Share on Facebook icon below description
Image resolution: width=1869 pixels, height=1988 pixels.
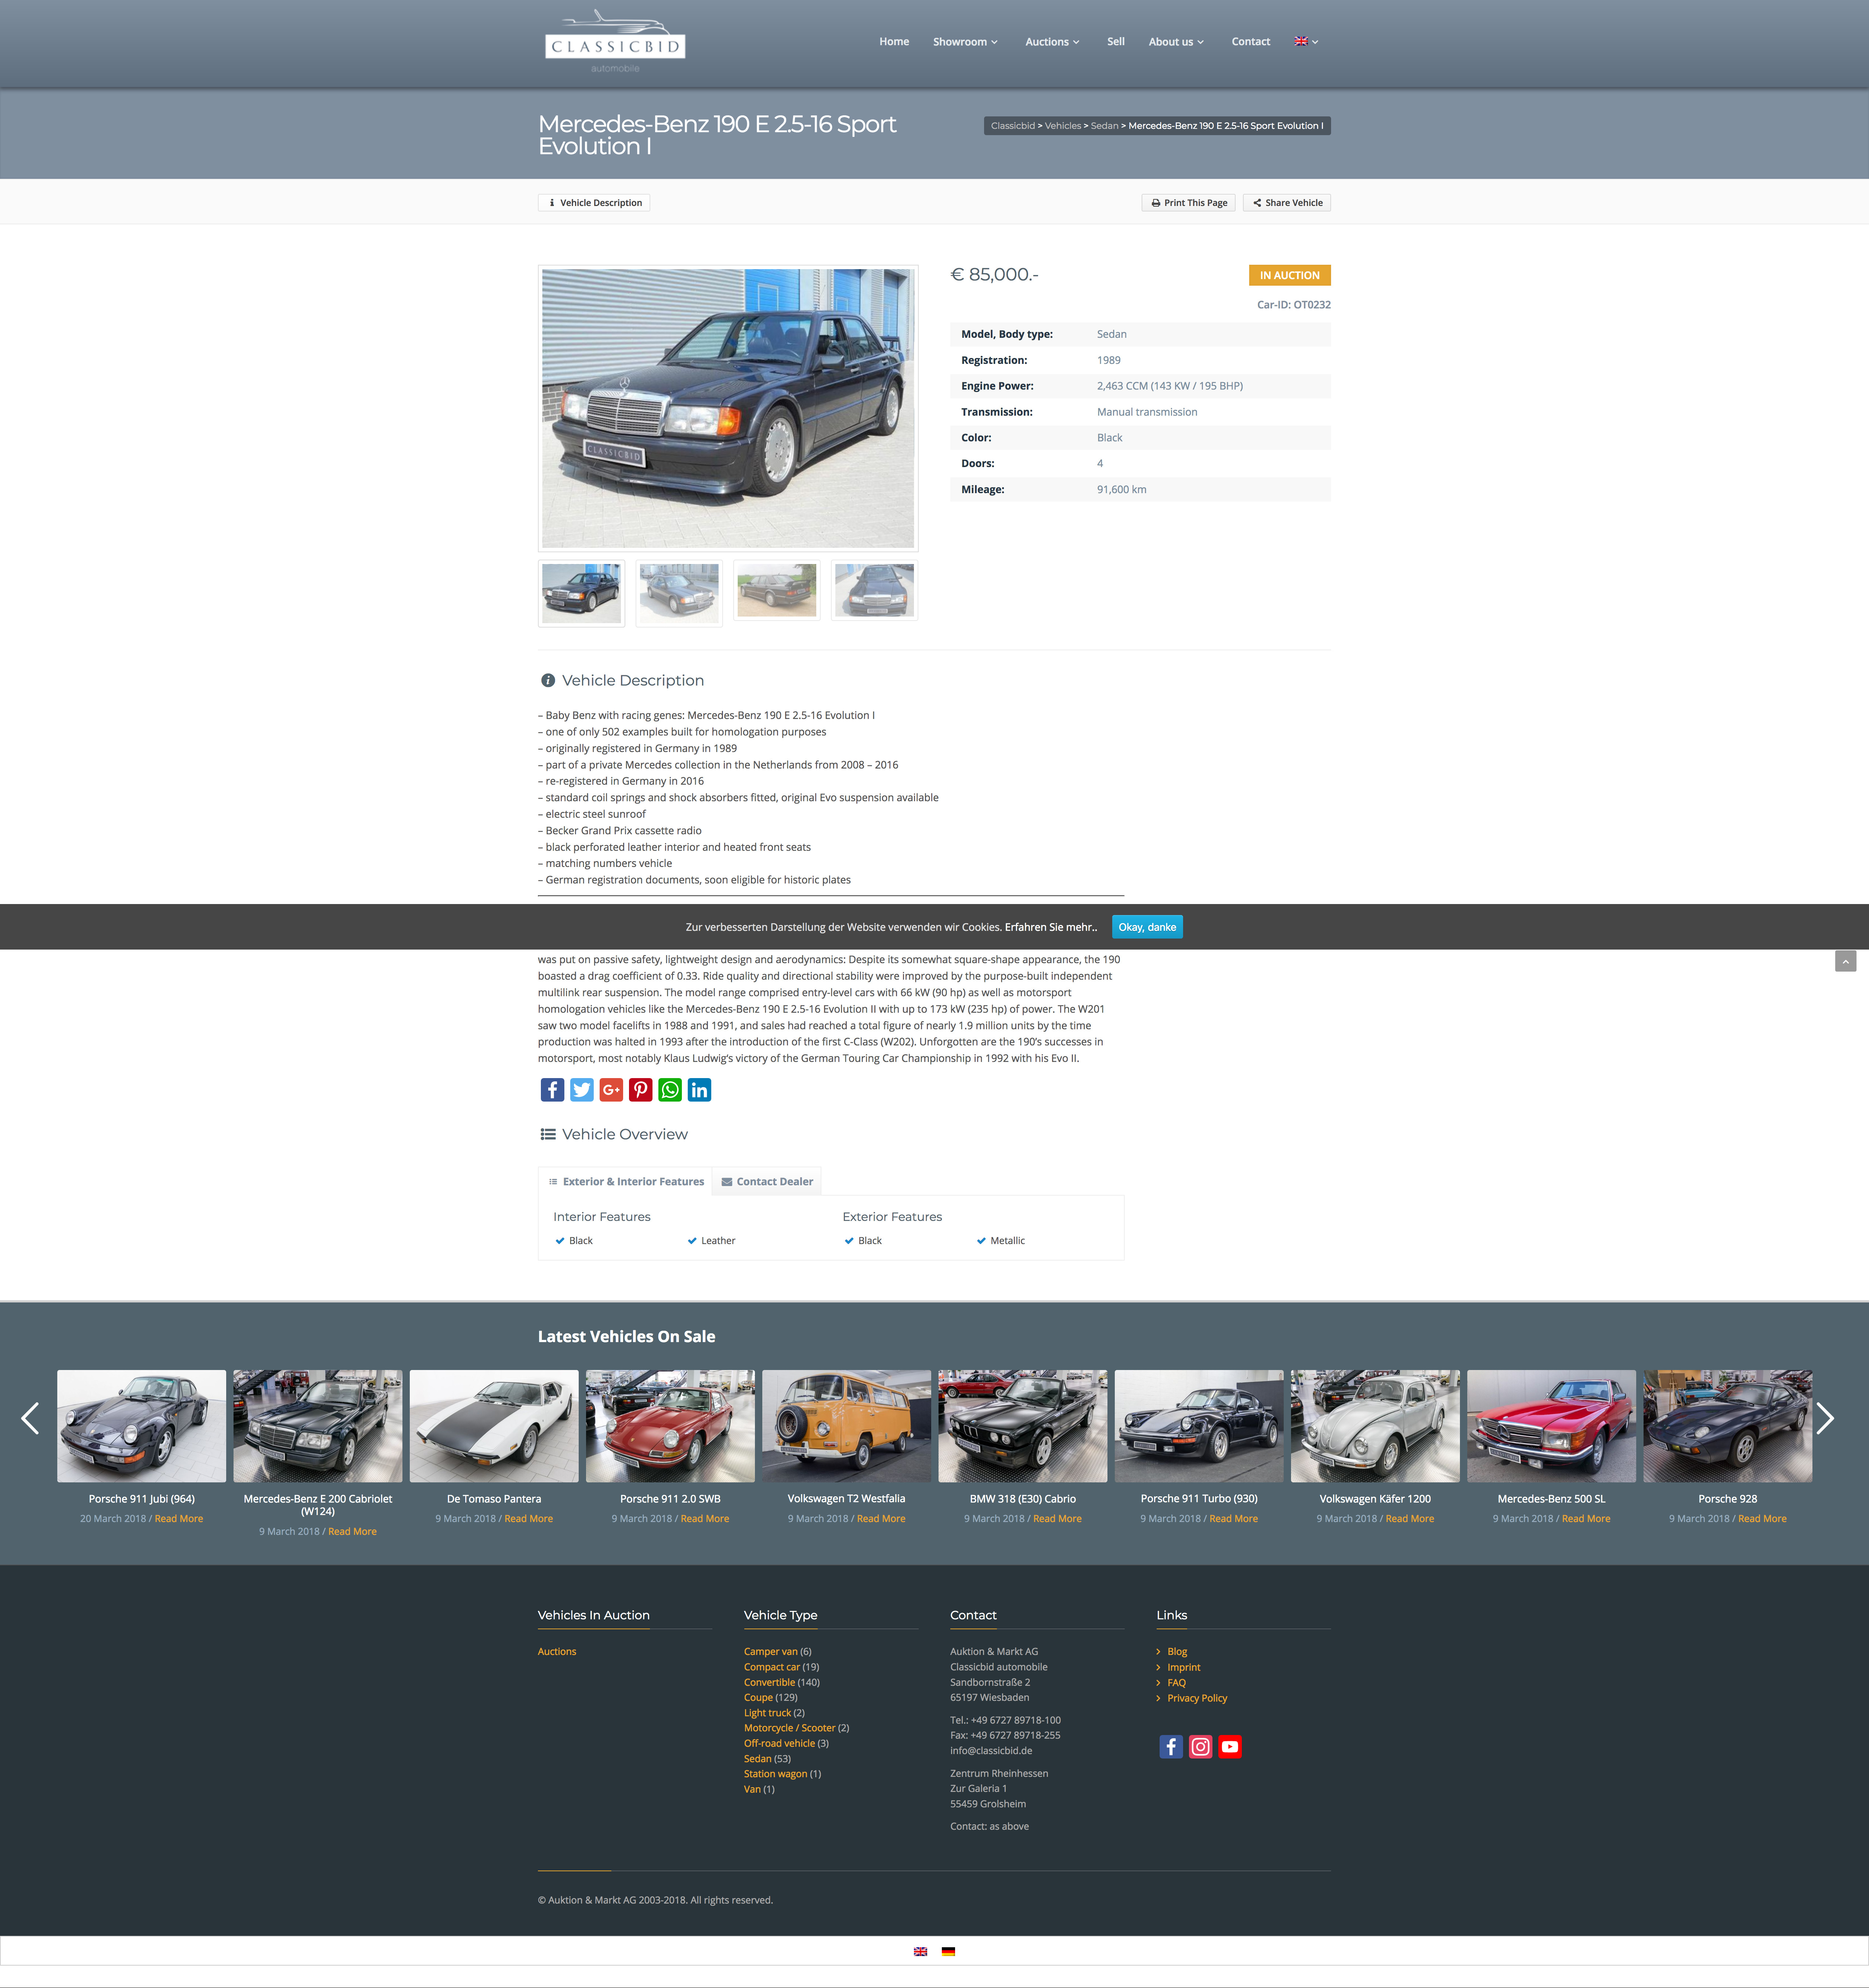point(552,1090)
